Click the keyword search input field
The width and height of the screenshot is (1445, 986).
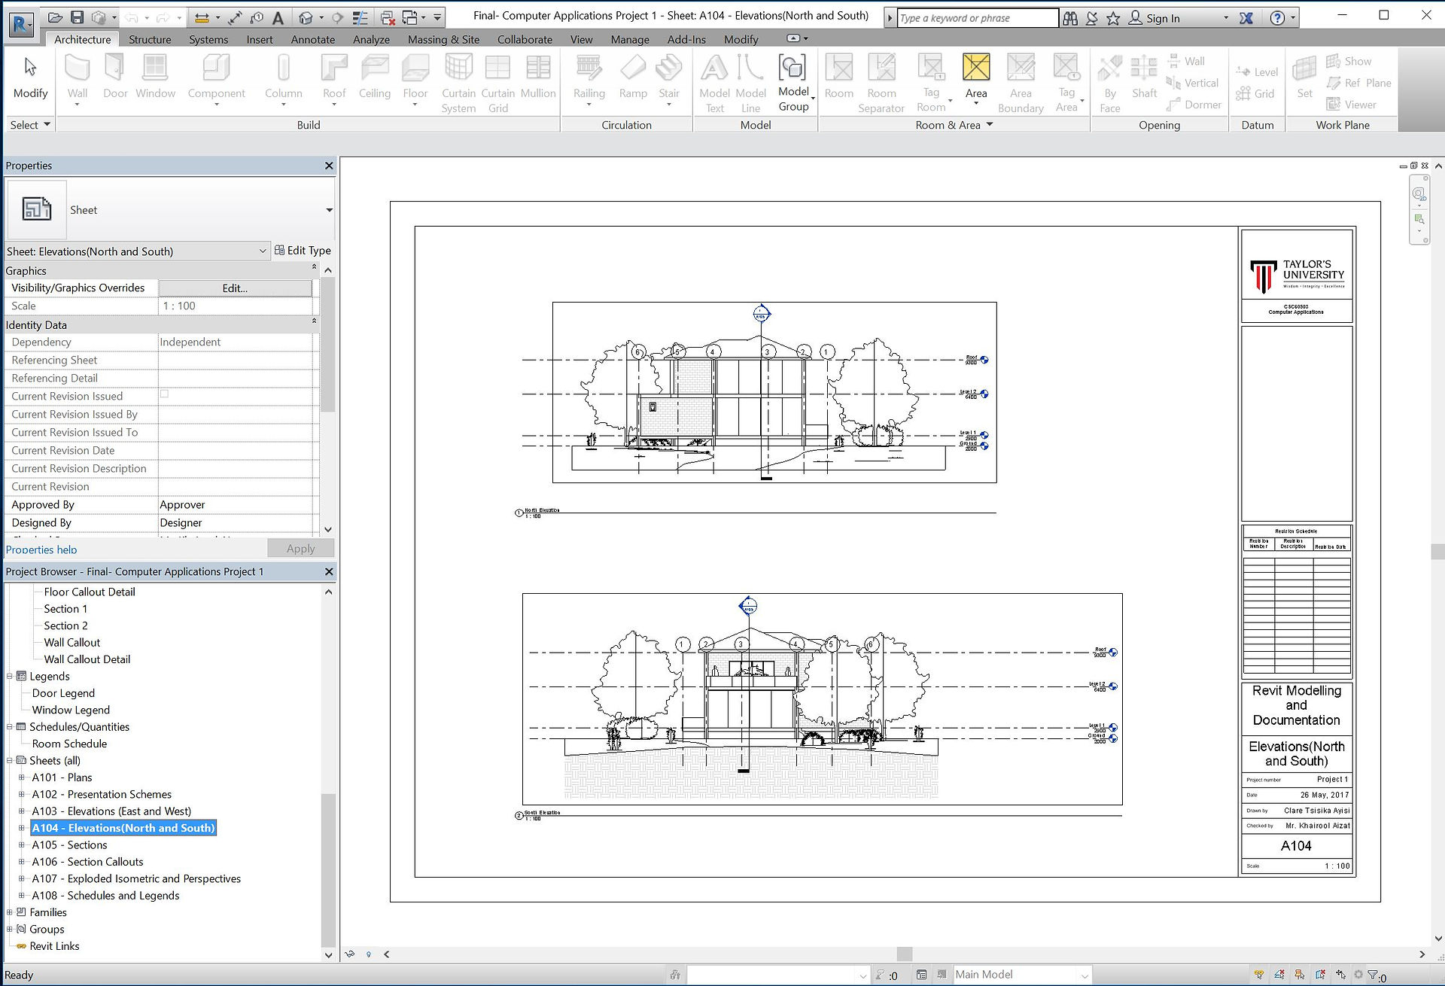pos(978,17)
